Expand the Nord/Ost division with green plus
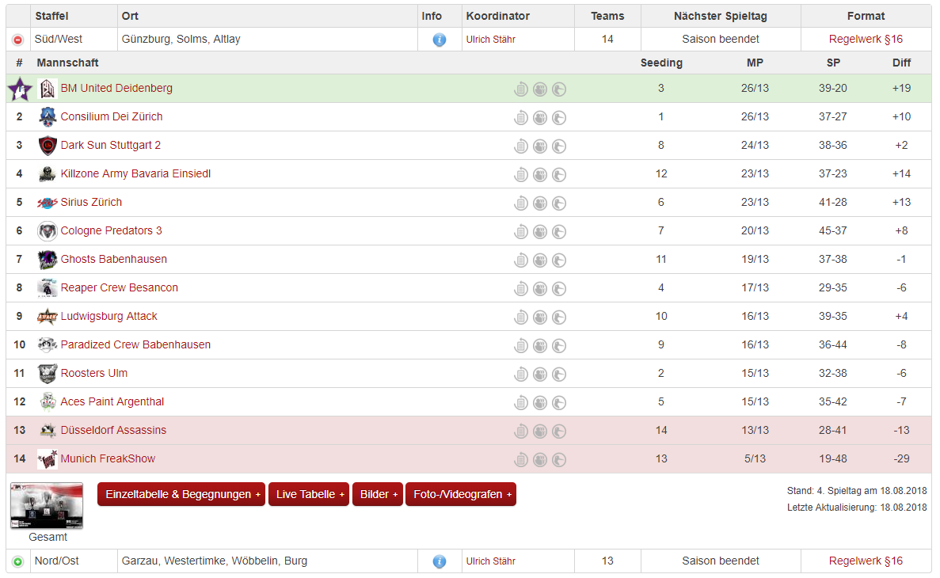 18,561
